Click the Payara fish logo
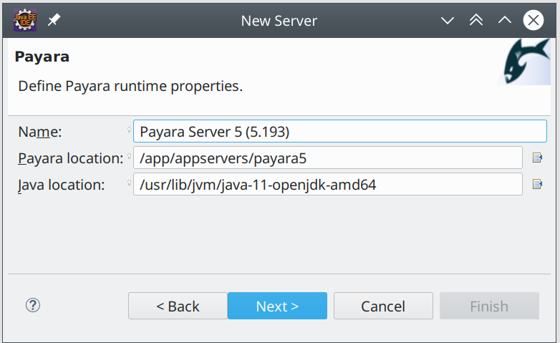 tap(524, 62)
